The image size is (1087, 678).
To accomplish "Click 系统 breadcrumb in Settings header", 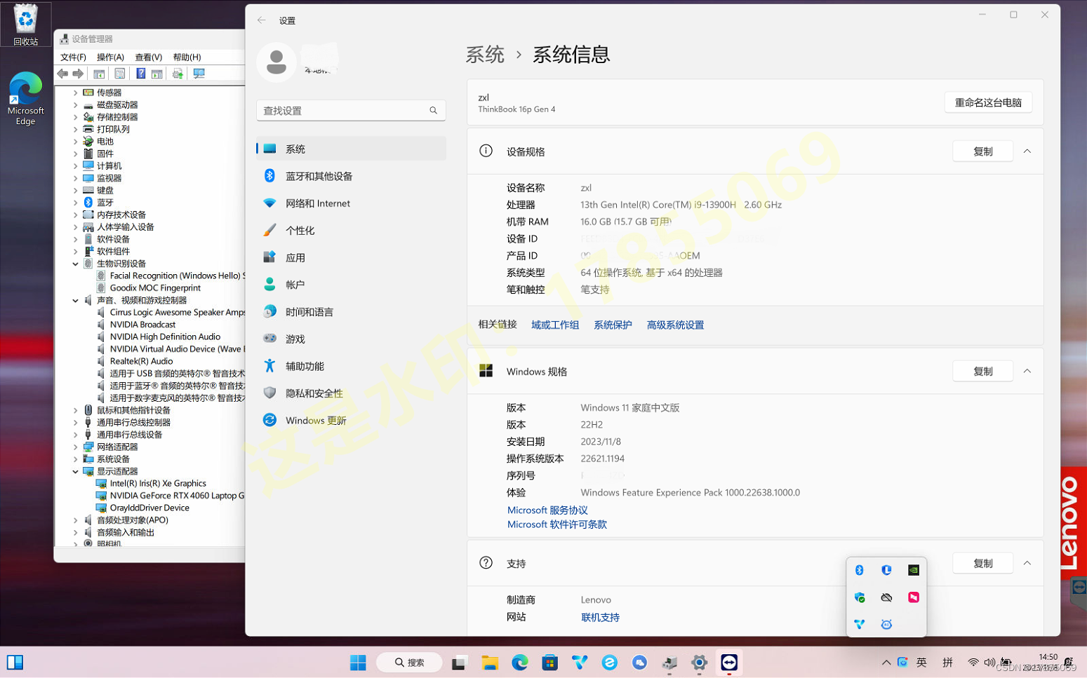I will pos(485,55).
